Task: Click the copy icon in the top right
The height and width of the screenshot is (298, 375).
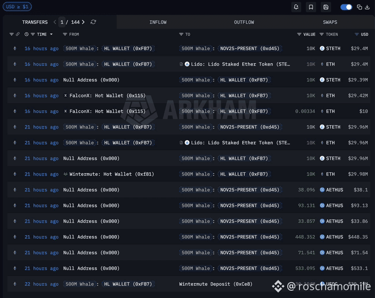Action: point(359,7)
